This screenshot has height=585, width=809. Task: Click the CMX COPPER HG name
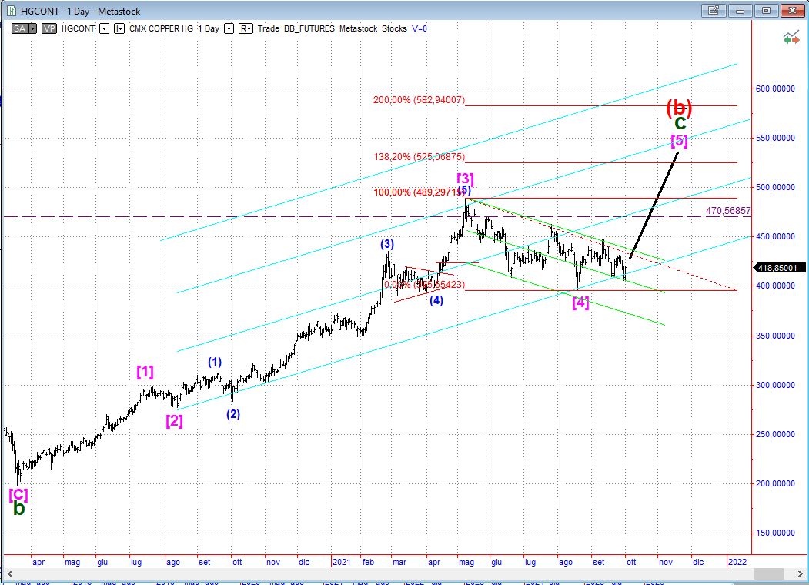coord(161,29)
